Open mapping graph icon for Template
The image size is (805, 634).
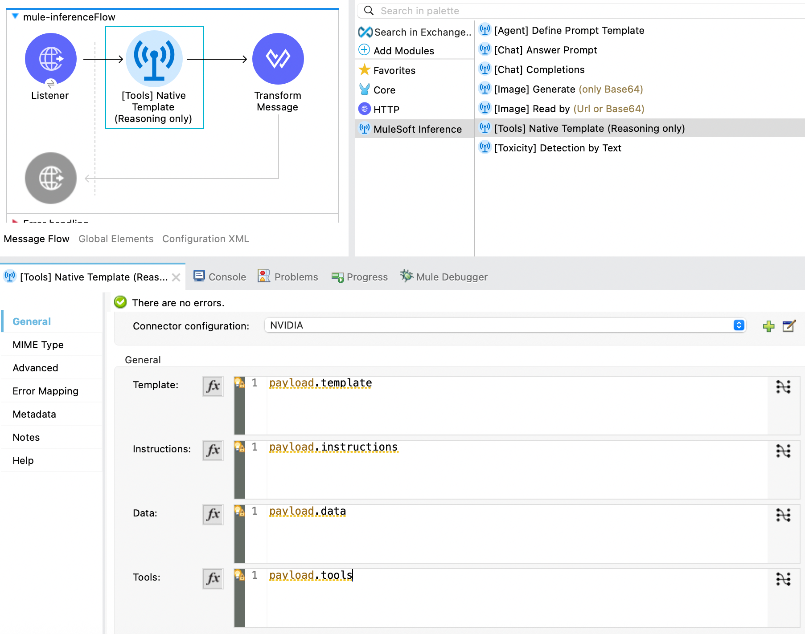pyautogui.click(x=783, y=387)
